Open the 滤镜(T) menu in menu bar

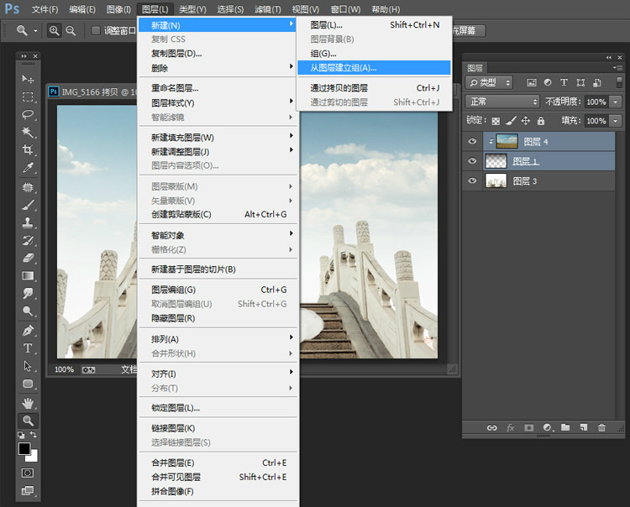[x=267, y=9]
